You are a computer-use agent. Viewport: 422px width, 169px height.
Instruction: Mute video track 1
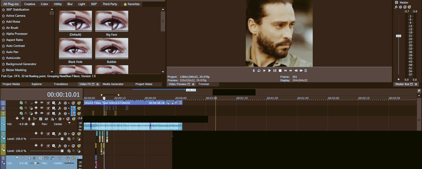click(x=73, y=103)
